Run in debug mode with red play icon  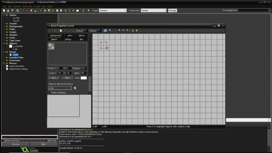tap(27, 11)
